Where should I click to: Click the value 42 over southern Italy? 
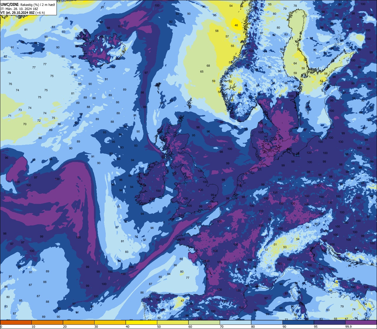[x=337, y=282]
